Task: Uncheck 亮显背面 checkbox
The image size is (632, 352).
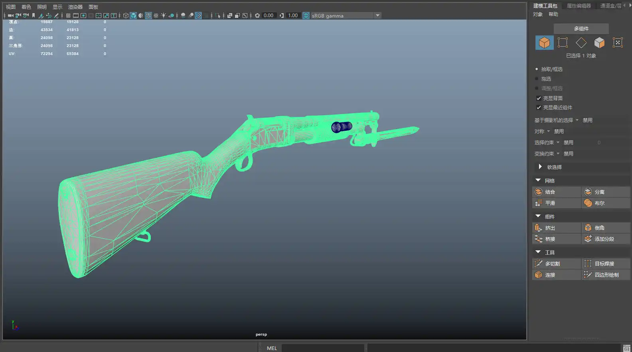Action: tap(539, 98)
